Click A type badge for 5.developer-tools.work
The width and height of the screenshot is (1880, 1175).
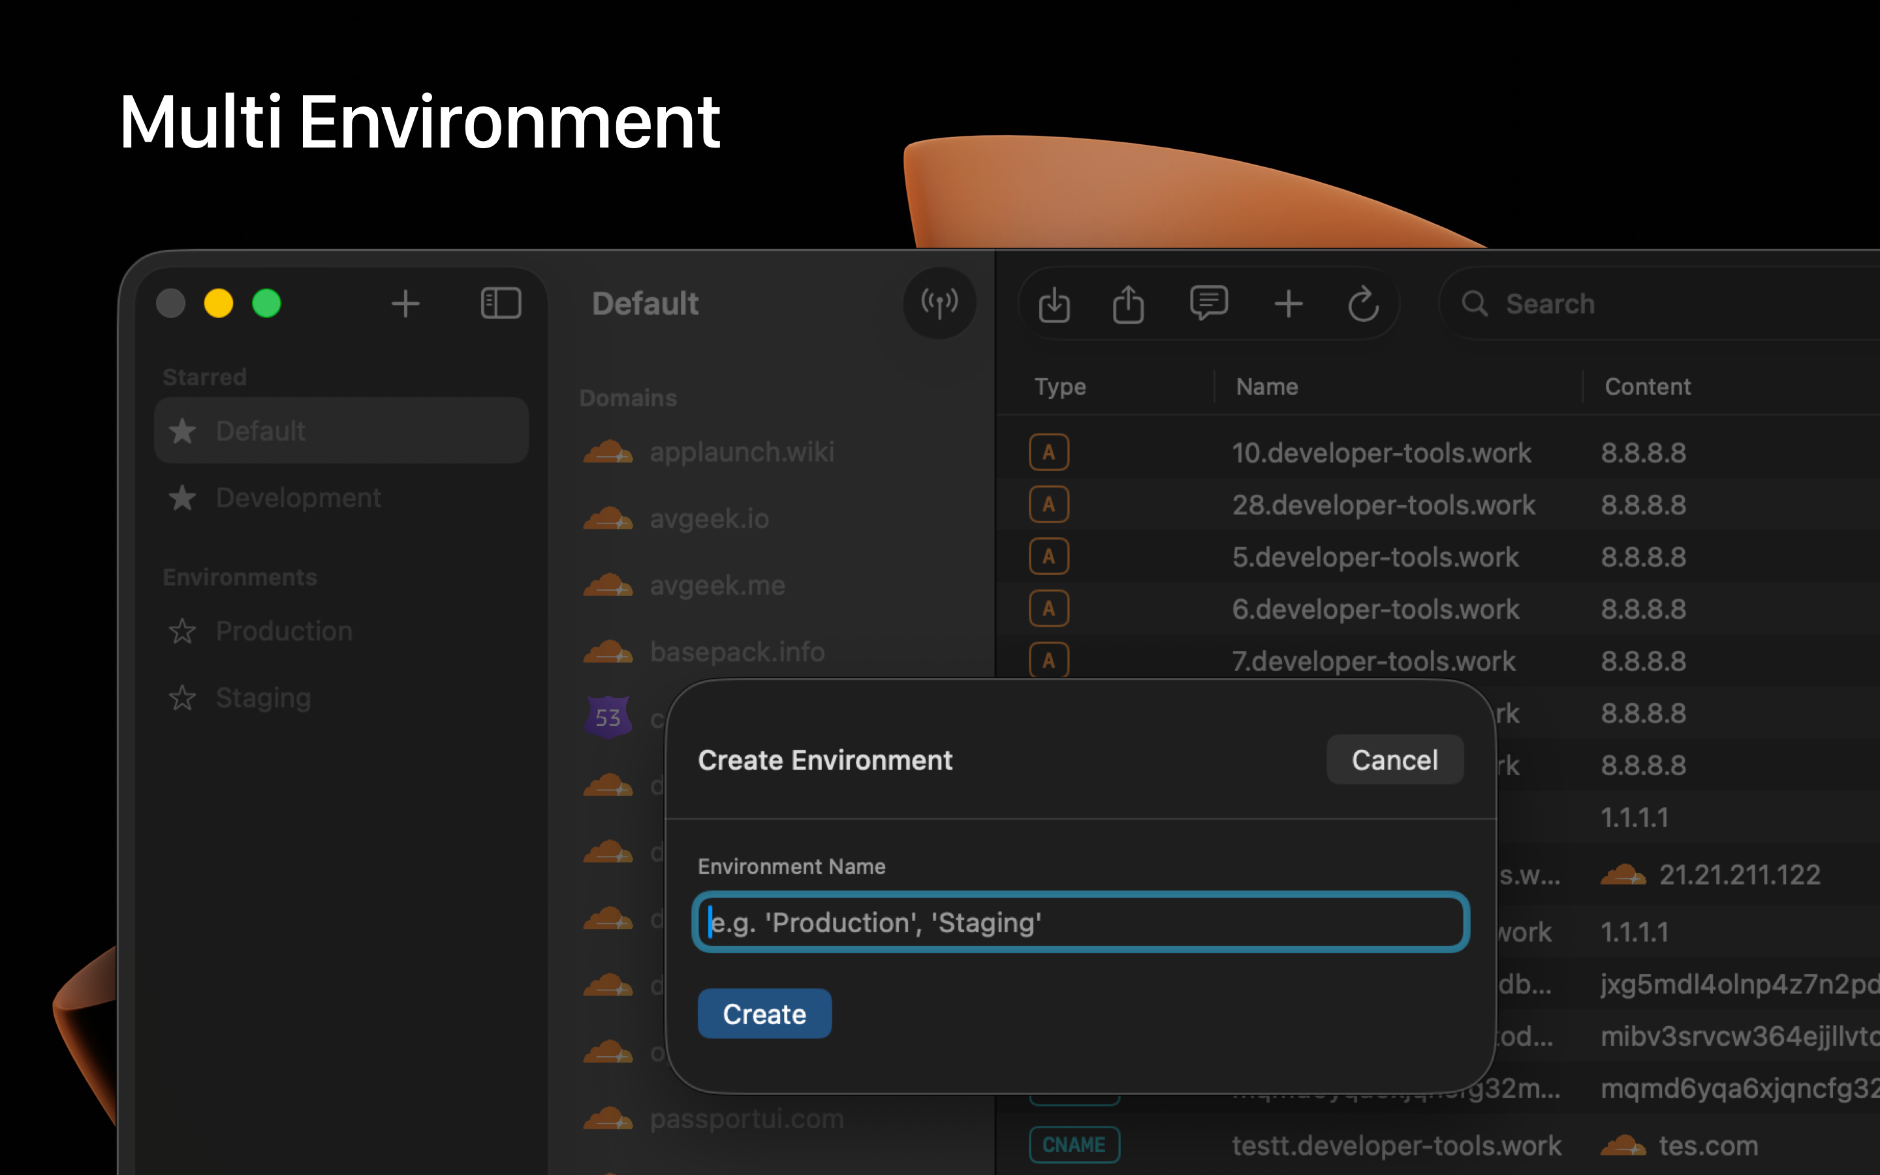1049,556
